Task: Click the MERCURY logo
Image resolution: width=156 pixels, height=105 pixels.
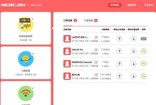Action: 14,5
